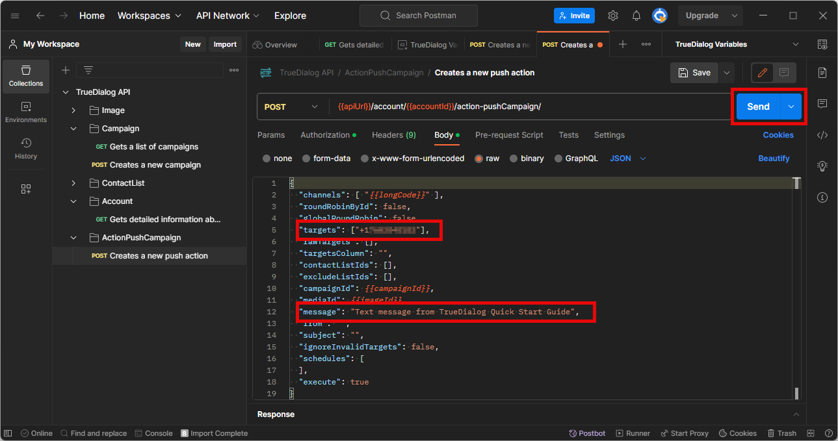Open the Save options dropdown arrow
The image size is (838, 441).
(727, 73)
